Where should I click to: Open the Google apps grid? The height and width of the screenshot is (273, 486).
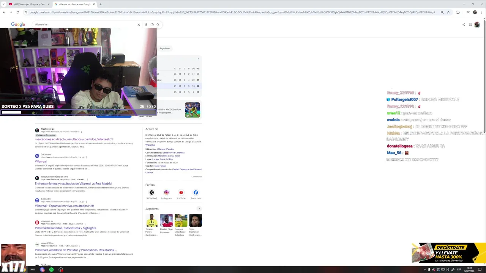coord(470,25)
